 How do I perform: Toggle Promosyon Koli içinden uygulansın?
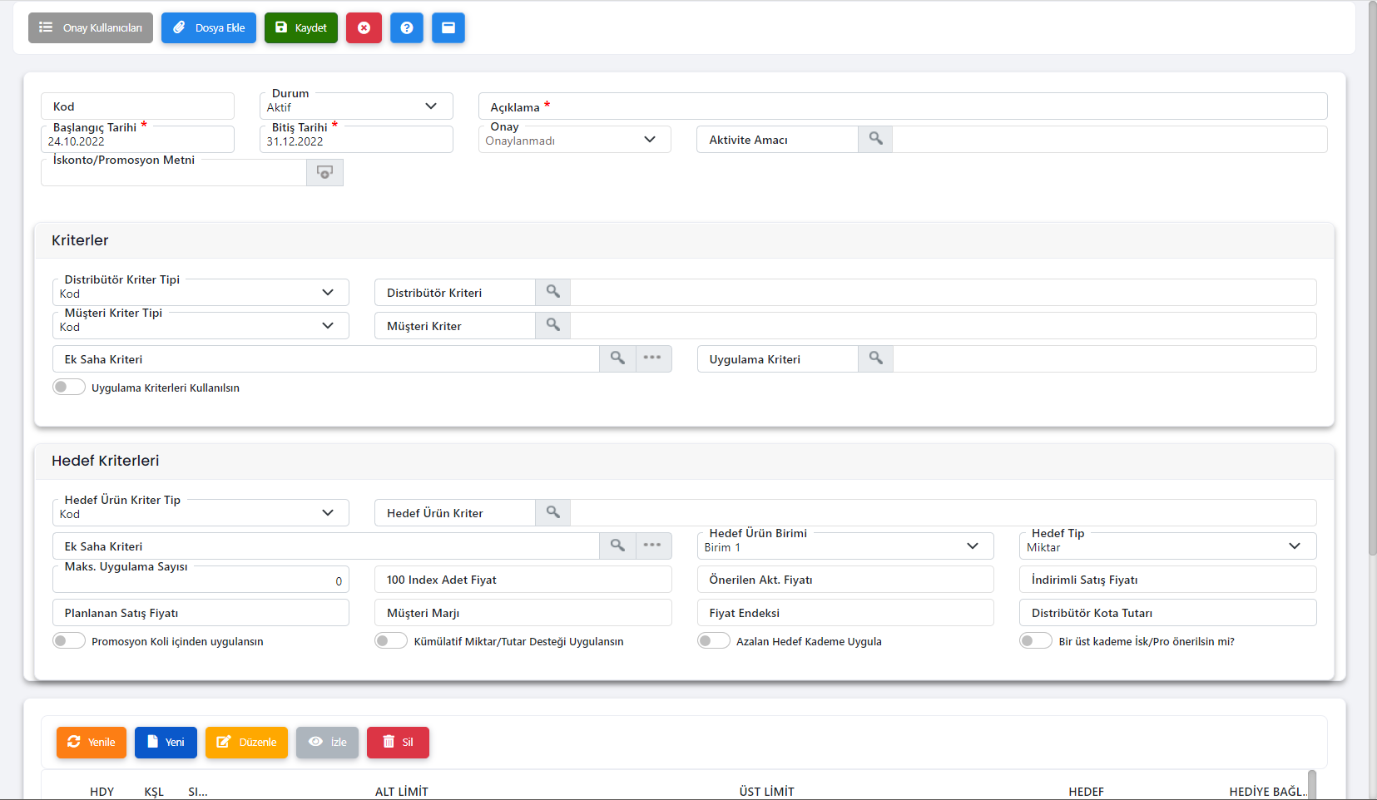(68, 641)
